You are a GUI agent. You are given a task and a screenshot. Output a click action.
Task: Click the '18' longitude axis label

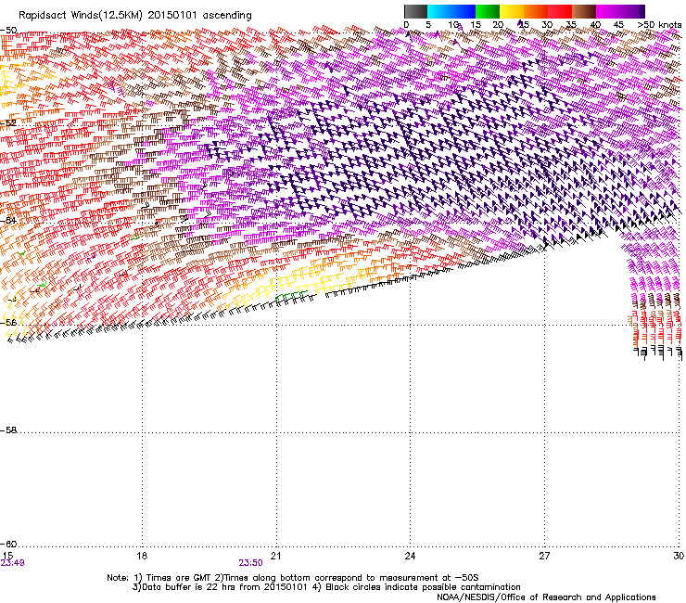(142, 556)
